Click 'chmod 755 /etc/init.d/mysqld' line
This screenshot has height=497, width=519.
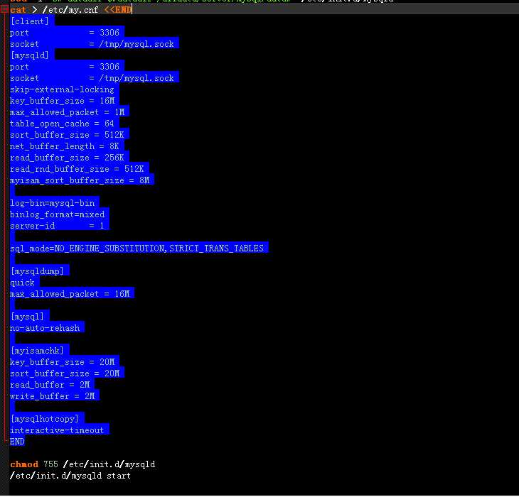82,464
